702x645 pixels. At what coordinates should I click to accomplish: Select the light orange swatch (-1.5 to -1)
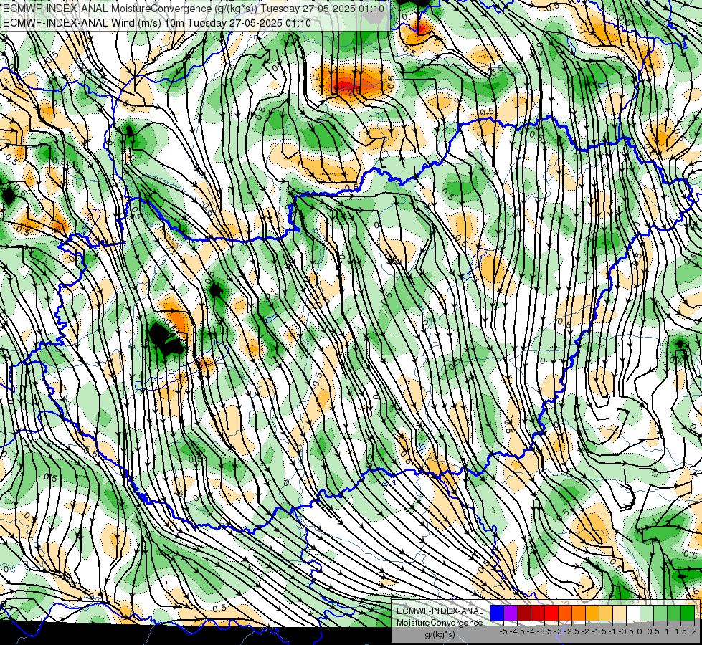pyautogui.click(x=606, y=613)
